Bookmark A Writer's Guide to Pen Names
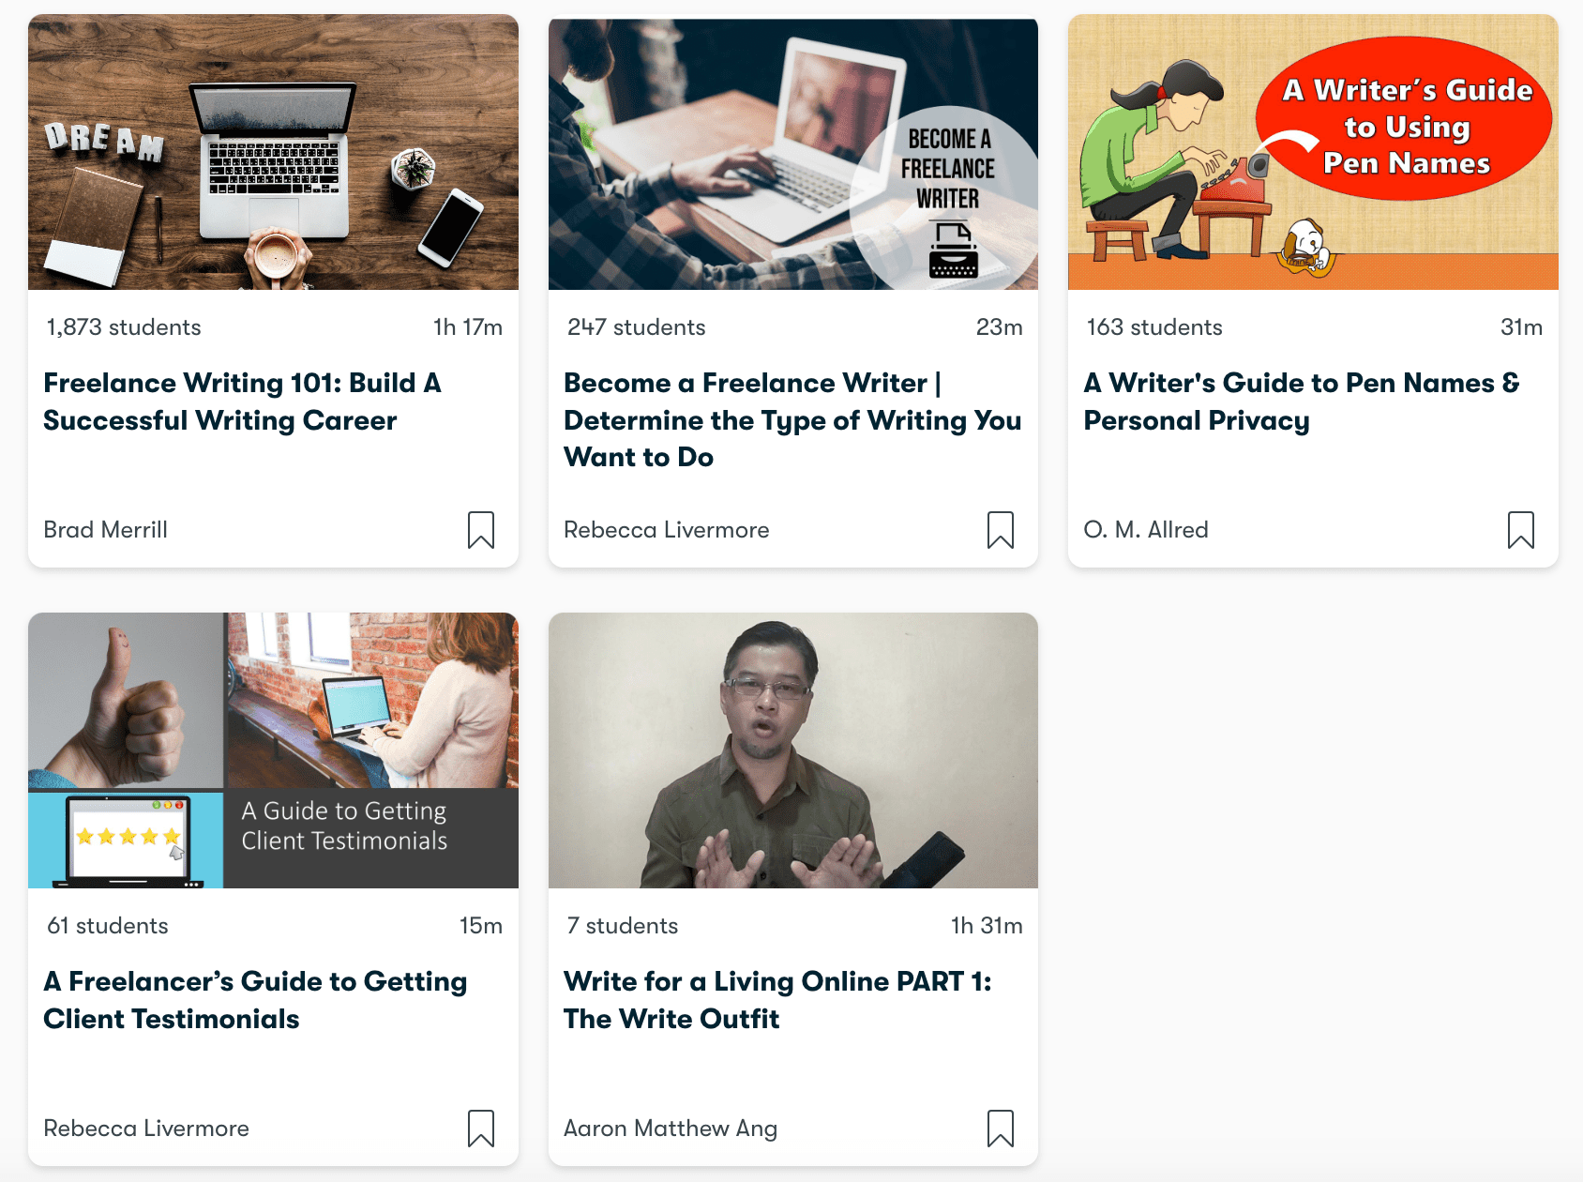The height and width of the screenshot is (1182, 1583). pos(1521,530)
